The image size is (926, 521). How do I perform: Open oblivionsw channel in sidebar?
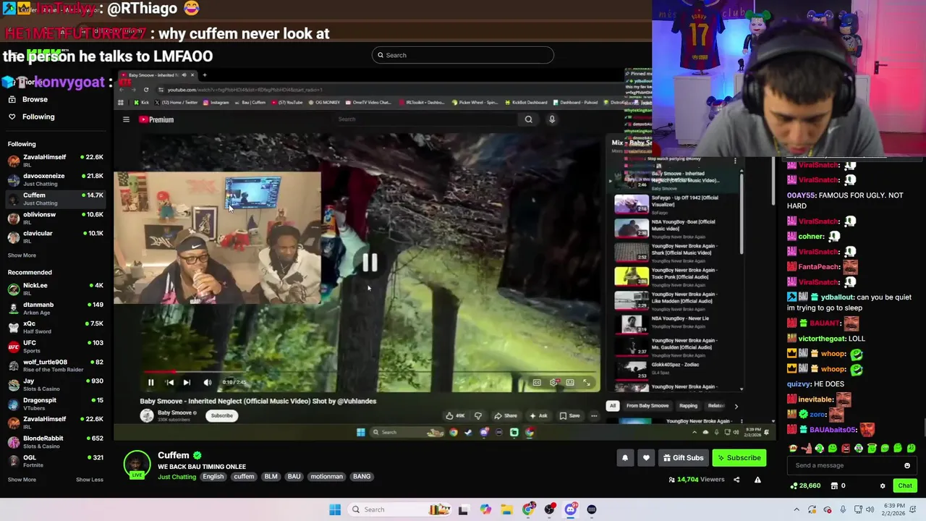pos(56,218)
